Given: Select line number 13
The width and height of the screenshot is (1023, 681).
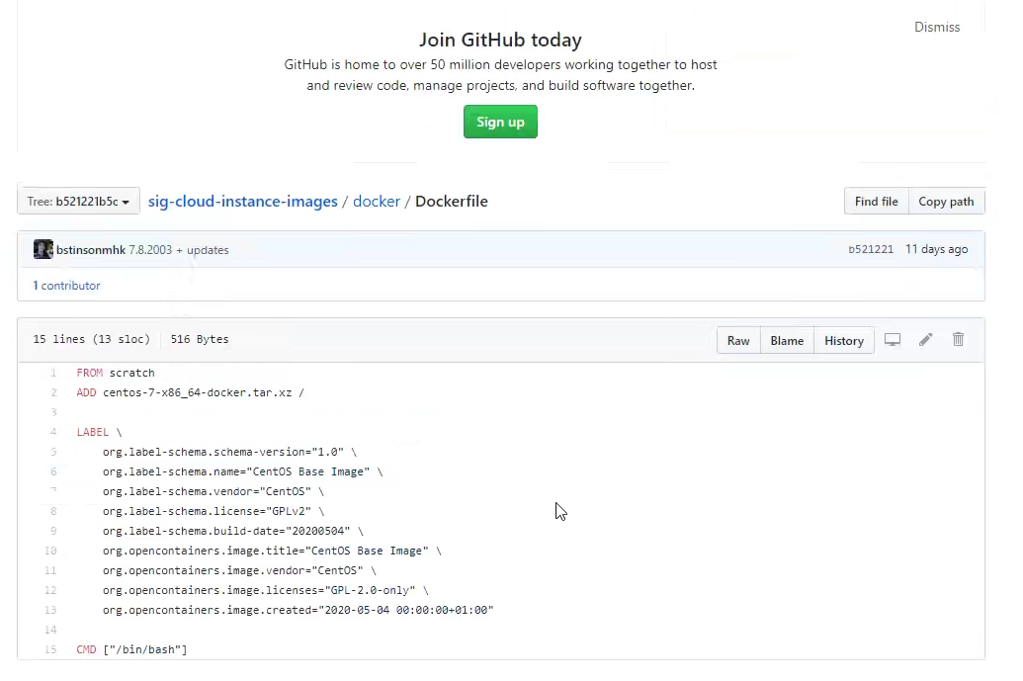Looking at the screenshot, I should (50, 610).
